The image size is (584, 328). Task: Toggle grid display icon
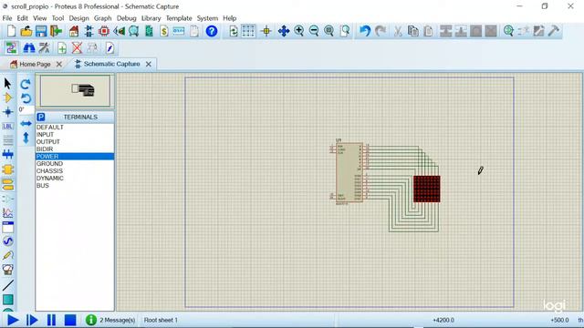point(248,31)
